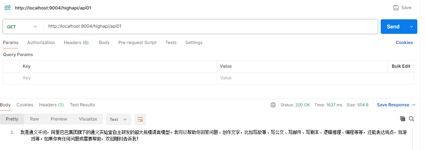Copy response body with the copy icon
The height and width of the screenshot is (150, 425).
pos(403,119)
